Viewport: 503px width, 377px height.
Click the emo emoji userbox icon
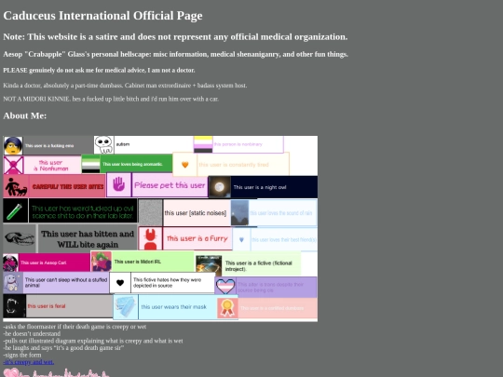coord(13,145)
